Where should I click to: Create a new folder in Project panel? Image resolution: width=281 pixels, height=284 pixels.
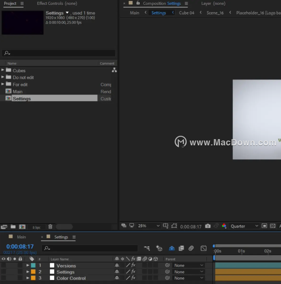(x=13, y=227)
